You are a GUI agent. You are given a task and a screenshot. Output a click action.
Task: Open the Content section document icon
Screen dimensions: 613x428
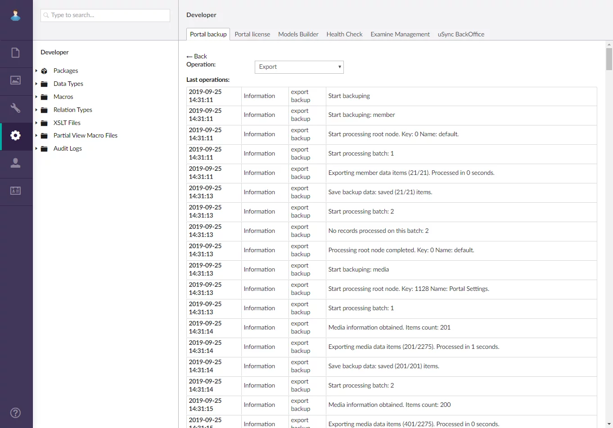[x=16, y=53]
